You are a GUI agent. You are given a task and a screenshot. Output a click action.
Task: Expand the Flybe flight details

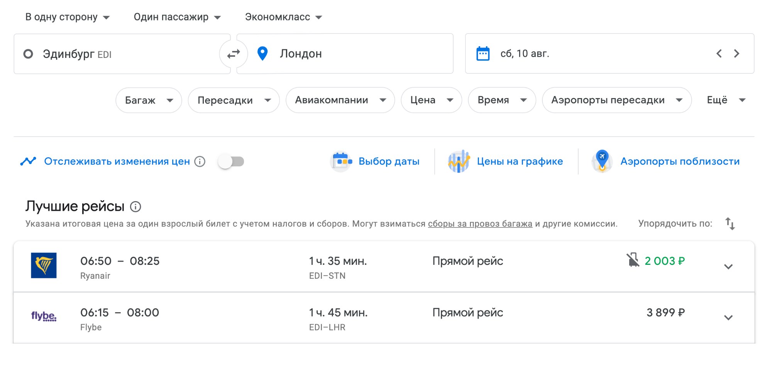tap(728, 318)
